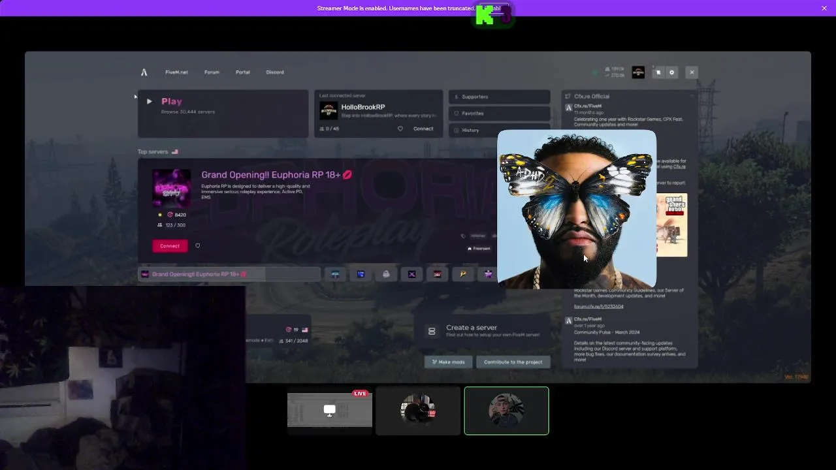836x470 pixels.
Task: Connect to HolloBrookRP last server
Action: point(423,129)
